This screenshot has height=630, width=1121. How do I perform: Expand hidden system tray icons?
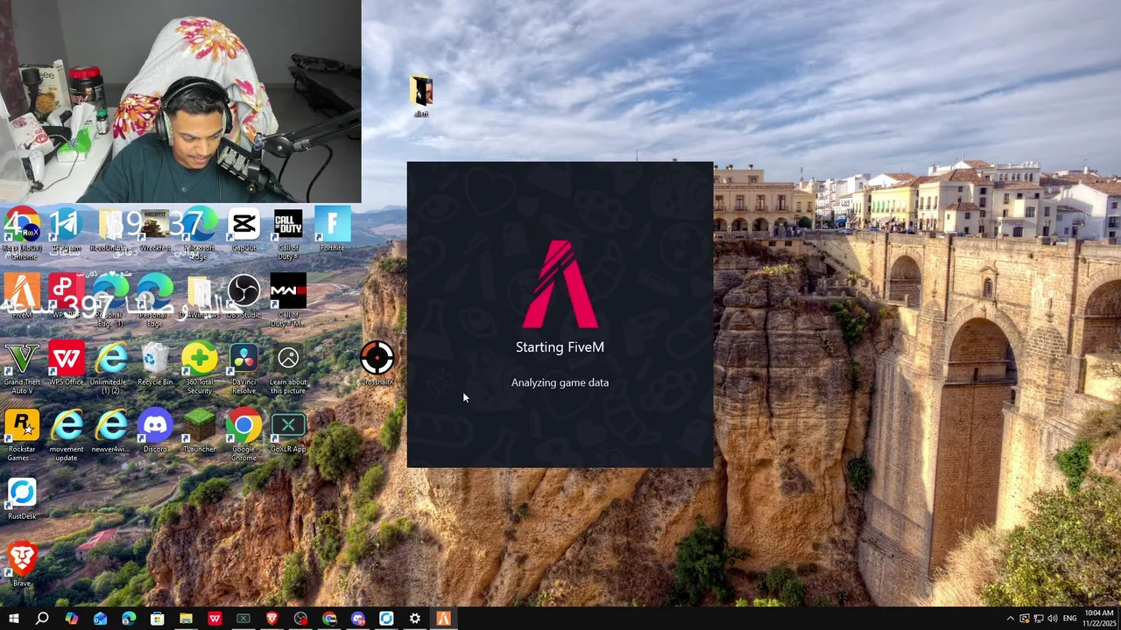(1010, 619)
